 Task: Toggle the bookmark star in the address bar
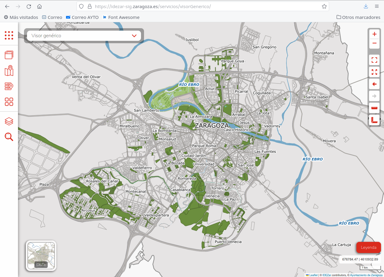pyautogui.click(x=324, y=6)
